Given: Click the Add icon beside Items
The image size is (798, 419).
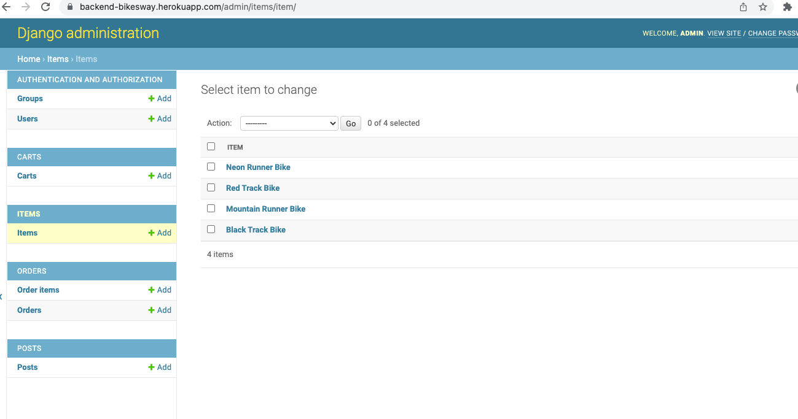Looking at the screenshot, I should (x=153, y=233).
